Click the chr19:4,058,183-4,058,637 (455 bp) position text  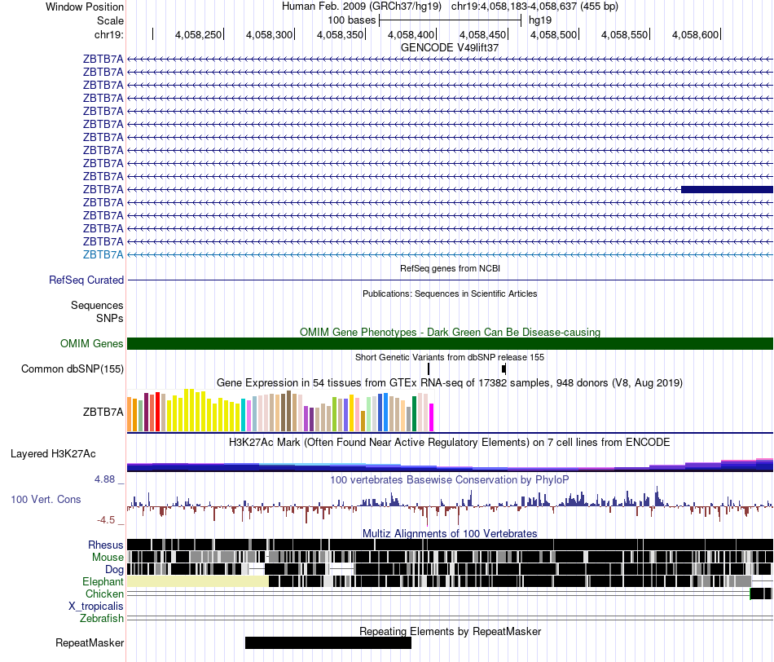click(x=534, y=7)
